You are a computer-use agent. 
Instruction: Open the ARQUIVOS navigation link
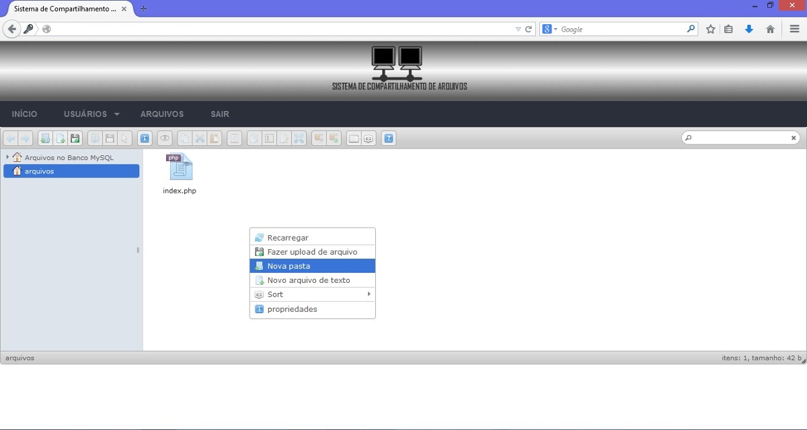pos(161,114)
